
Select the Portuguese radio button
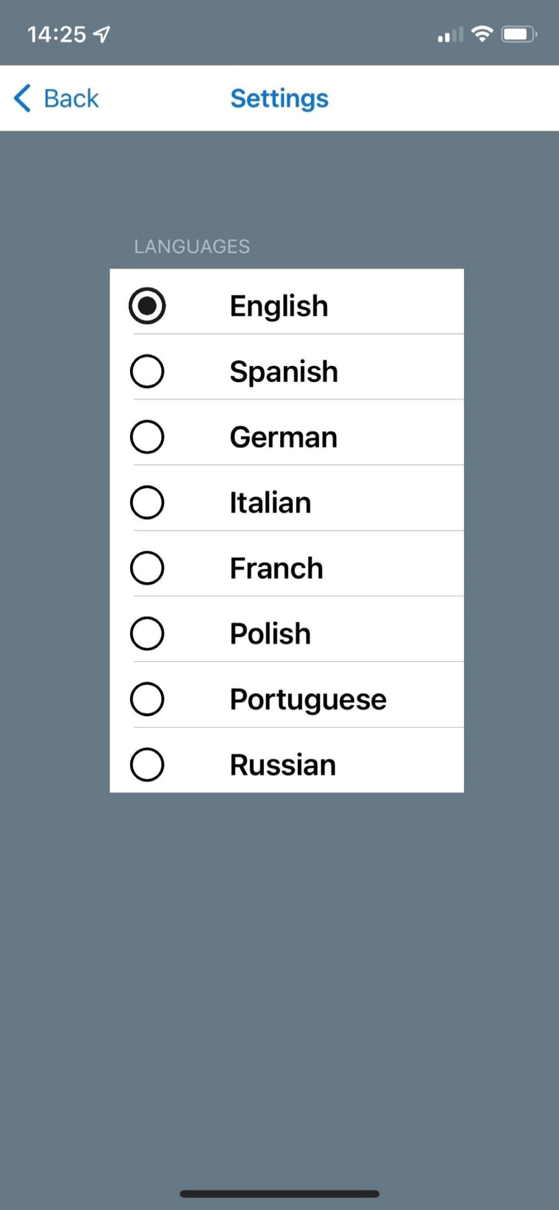coord(147,699)
